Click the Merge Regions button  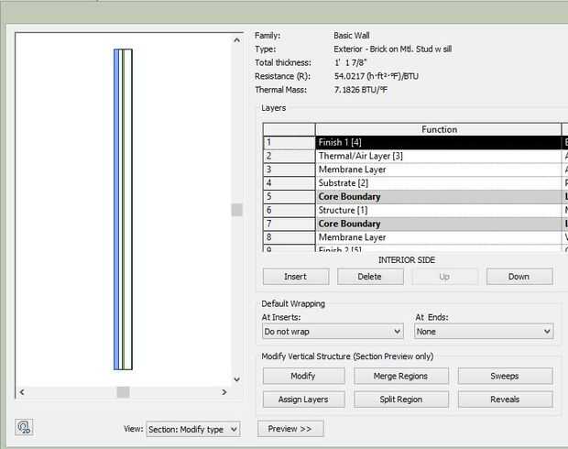(401, 376)
